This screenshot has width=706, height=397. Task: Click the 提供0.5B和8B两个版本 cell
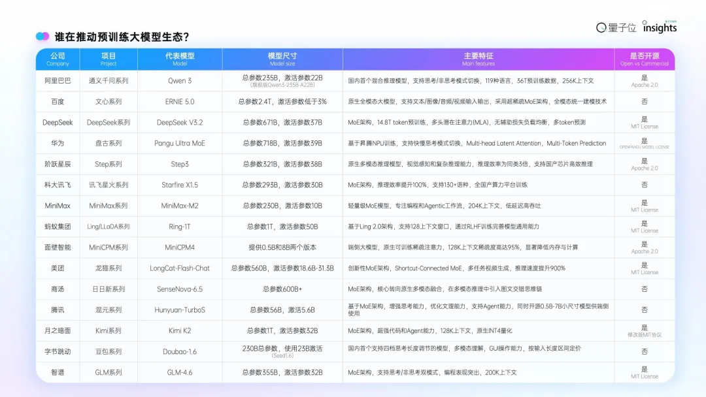(x=282, y=247)
